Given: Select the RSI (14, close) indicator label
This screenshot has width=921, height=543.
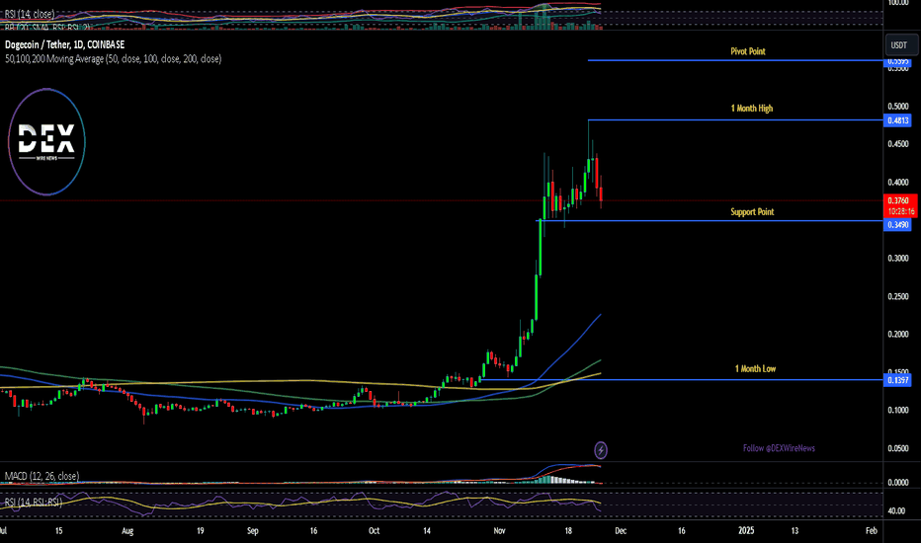Looking at the screenshot, I should [30, 14].
